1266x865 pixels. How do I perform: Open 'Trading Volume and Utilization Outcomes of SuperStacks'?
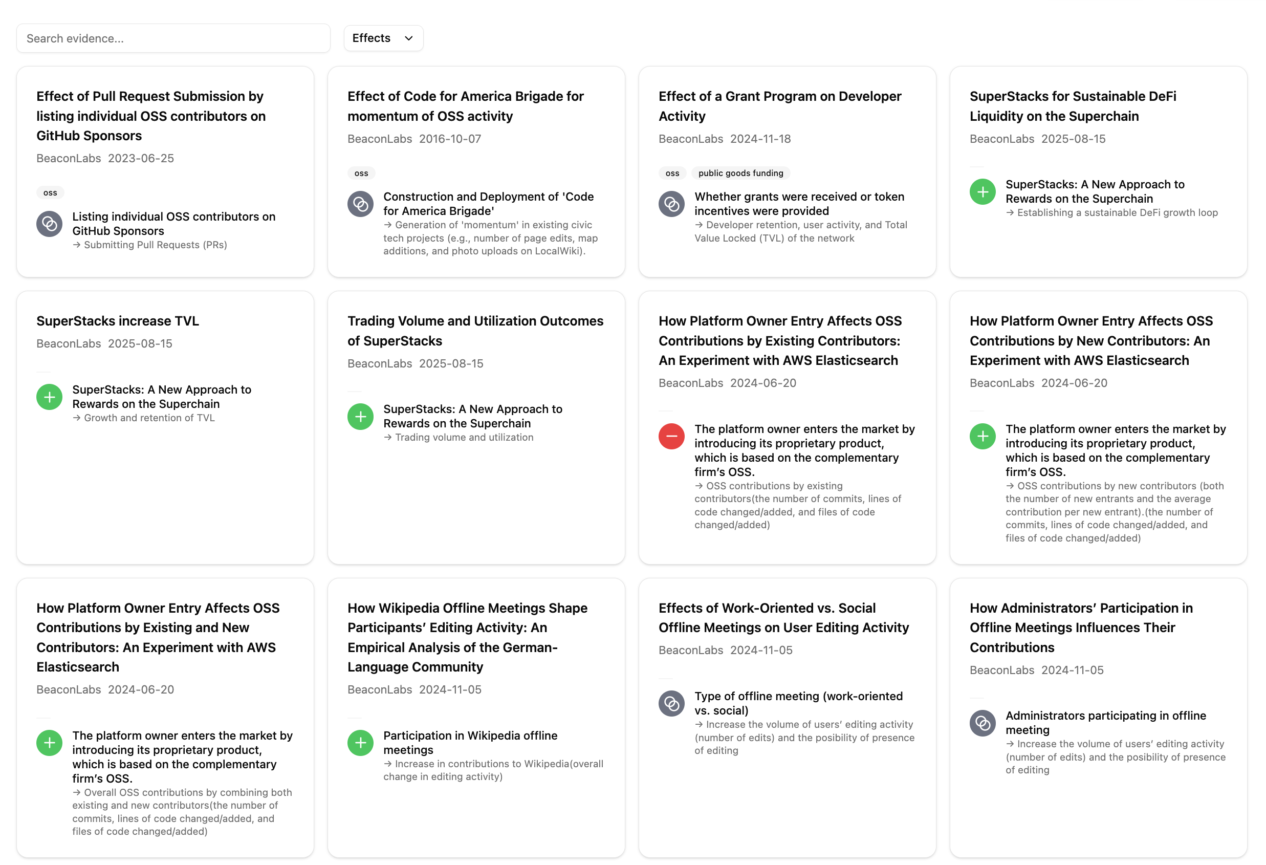[475, 331]
